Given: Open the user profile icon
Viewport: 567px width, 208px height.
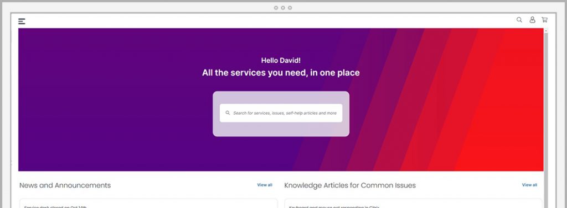Looking at the screenshot, I should [x=532, y=20].
